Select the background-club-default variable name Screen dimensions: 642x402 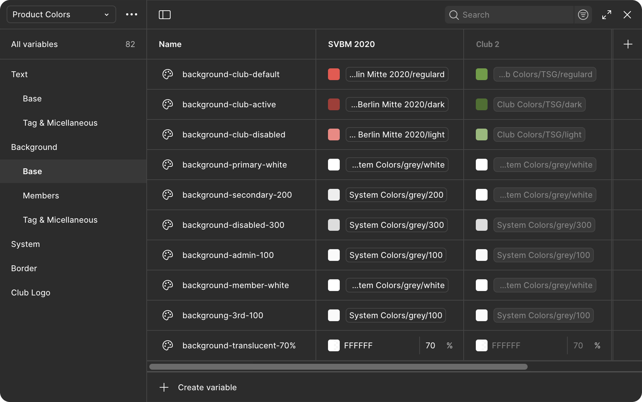pyautogui.click(x=231, y=74)
